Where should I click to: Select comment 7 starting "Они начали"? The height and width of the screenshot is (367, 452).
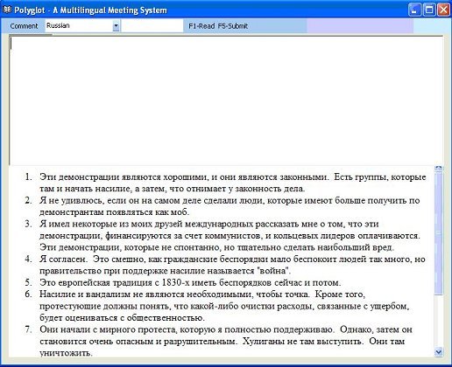click(x=226, y=341)
